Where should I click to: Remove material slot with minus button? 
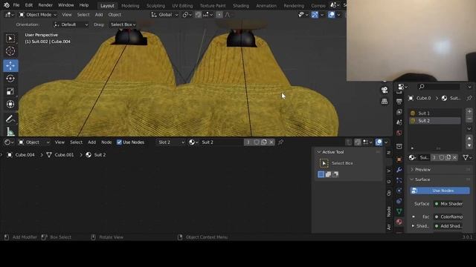tap(469, 119)
